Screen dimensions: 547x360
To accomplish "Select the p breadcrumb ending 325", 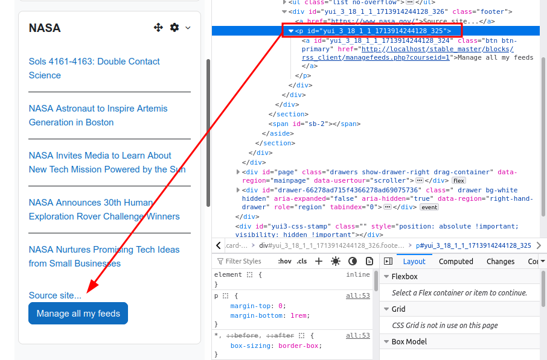I will pyautogui.click(x=473, y=245).
